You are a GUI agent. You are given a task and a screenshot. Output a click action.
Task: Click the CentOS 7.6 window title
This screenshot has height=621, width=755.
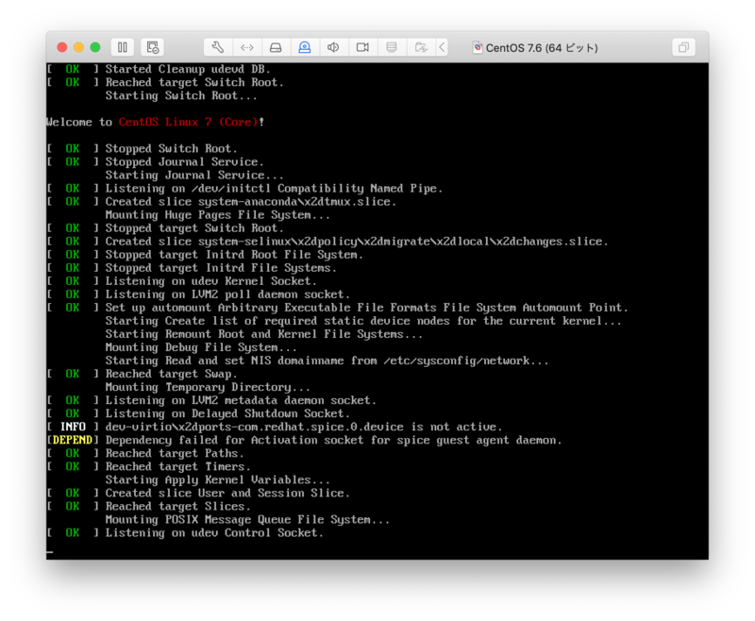click(x=542, y=47)
